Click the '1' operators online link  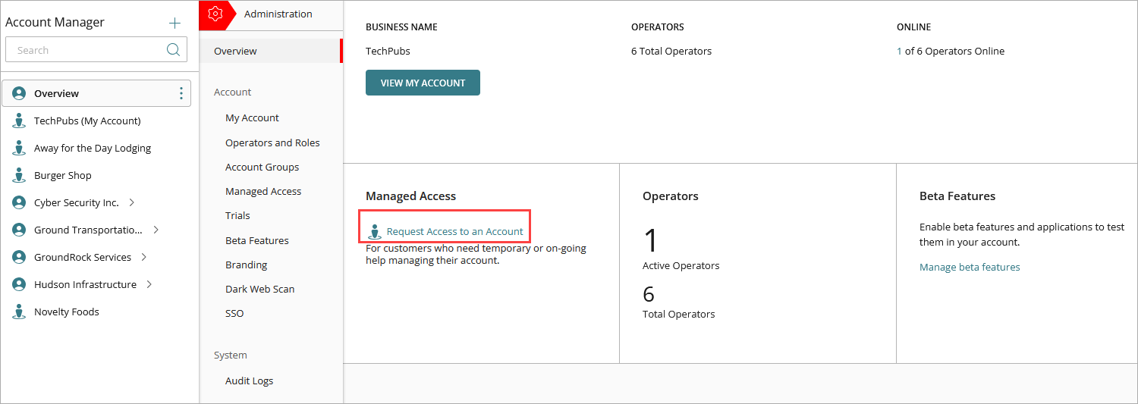899,51
